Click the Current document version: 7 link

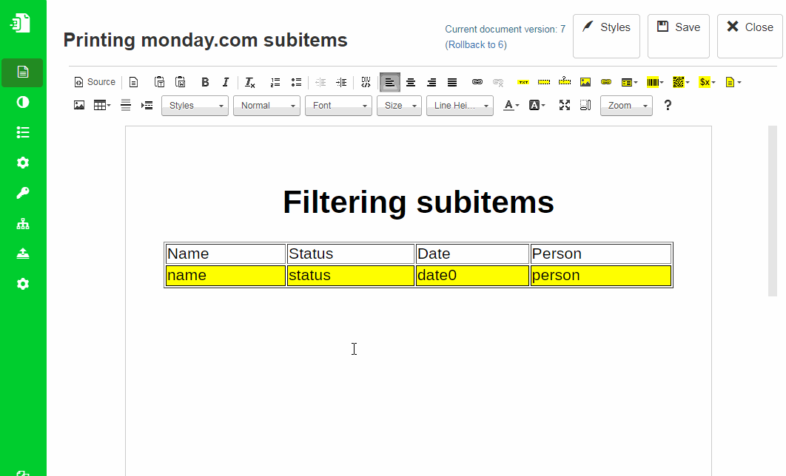pyautogui.click(x=505, y=29)
